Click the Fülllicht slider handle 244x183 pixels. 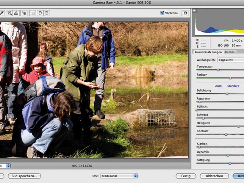coord(197,110)
